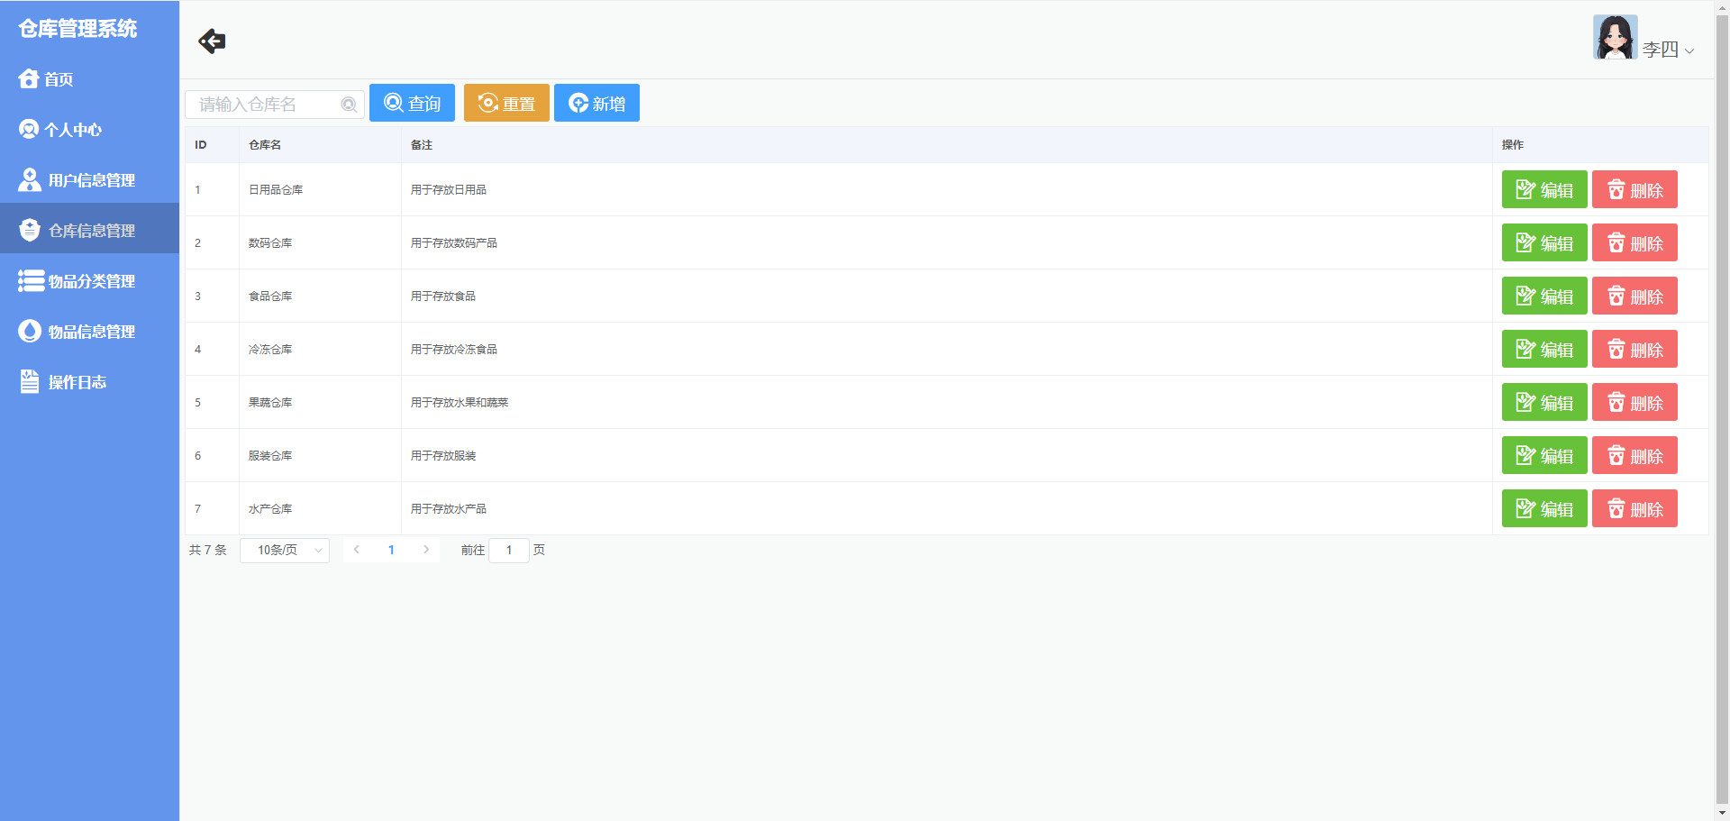Click the 李四 user avatar

coord(1615,38)
